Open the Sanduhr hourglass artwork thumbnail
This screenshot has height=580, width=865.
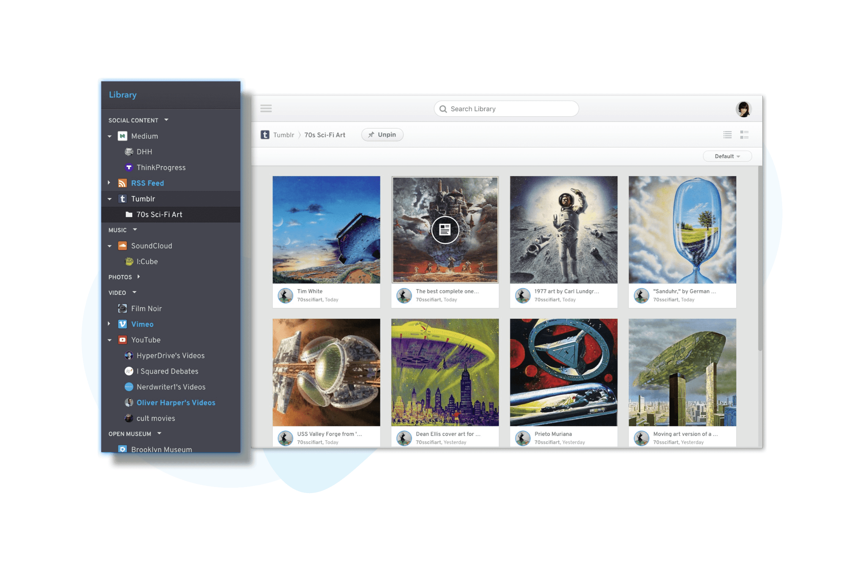(682, 230)
